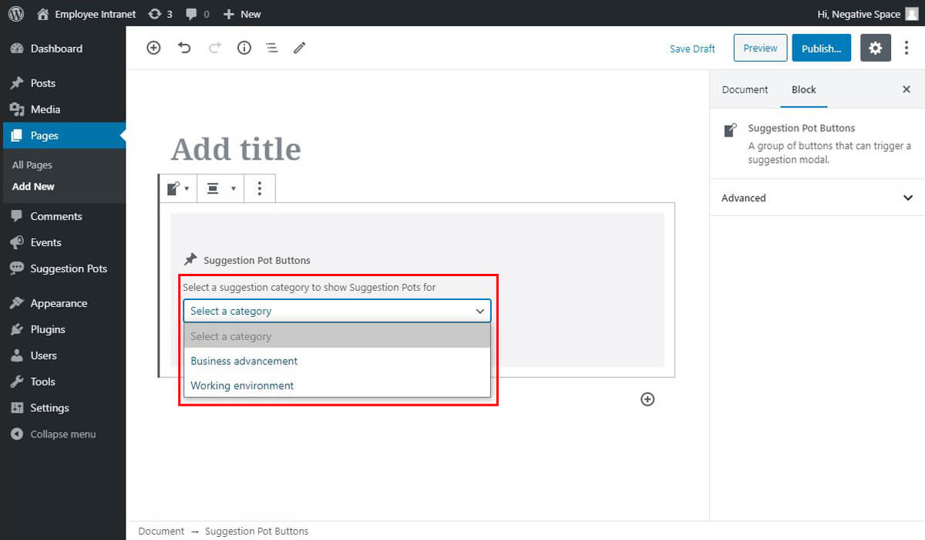Open the three-dot more tools menu

coord(906,48)
